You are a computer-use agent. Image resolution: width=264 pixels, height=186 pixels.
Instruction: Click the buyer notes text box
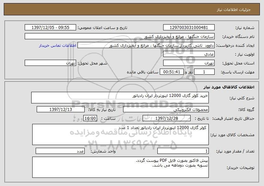coord(120,167)
